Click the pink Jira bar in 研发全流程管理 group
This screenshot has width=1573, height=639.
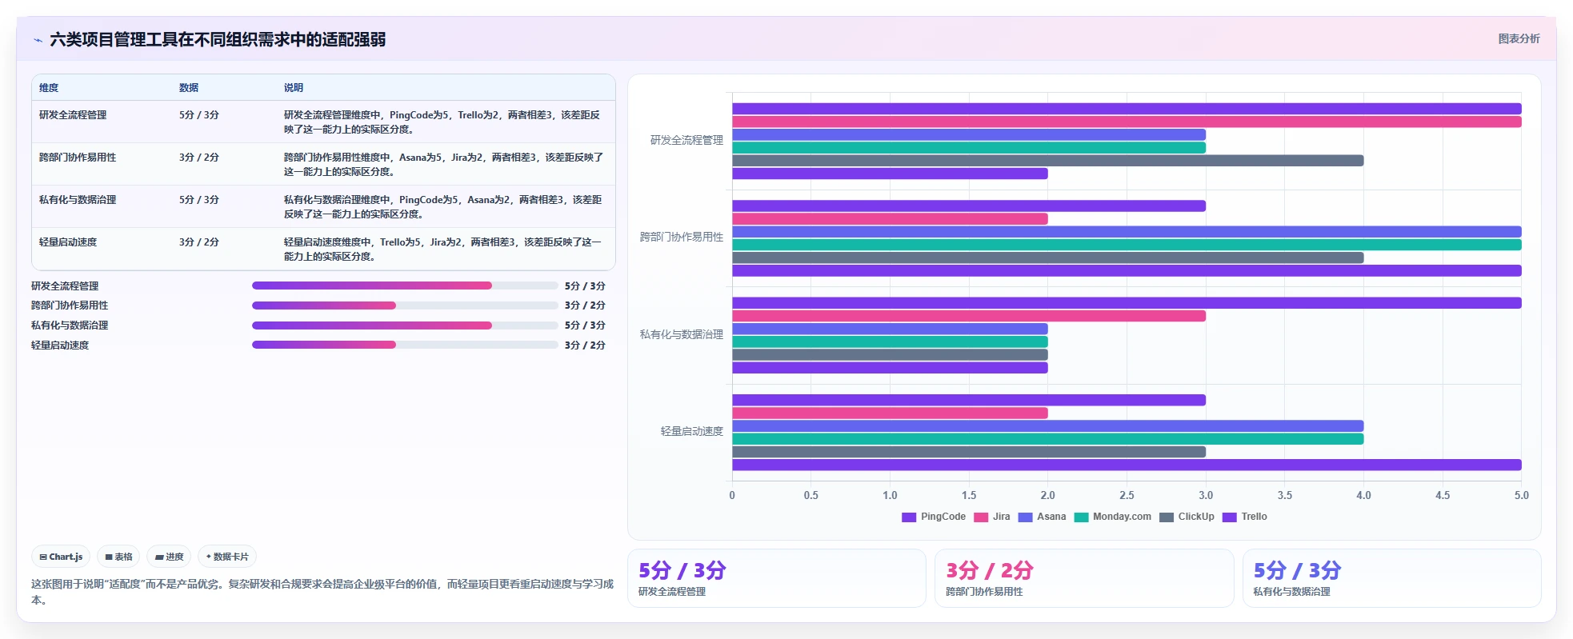tap(1127, 122)
